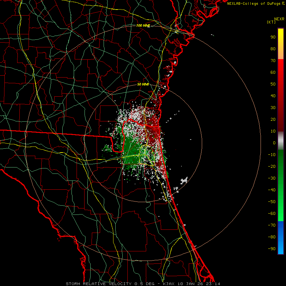Click the 90 value on velocity scale
The width and height of the screenshot is (286, 286).
(273, 37)
